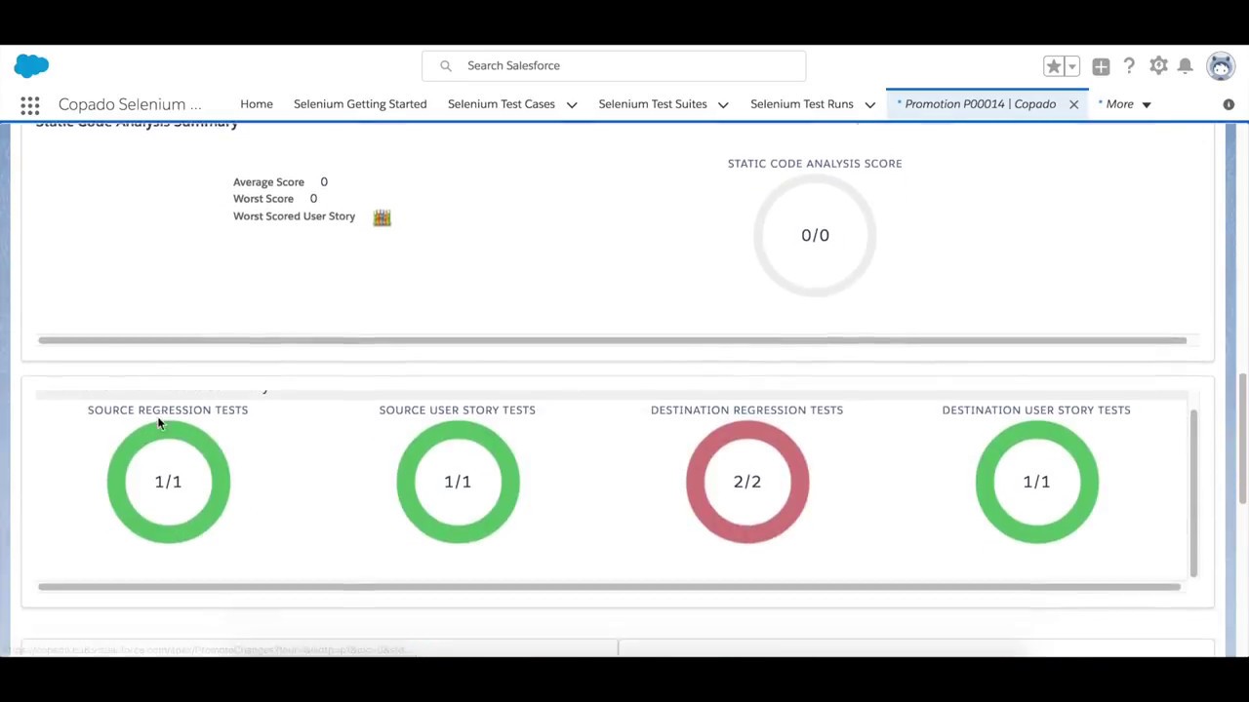Click the Search Salesforce field
This screenshot has height=702, width=1249.
614,65
